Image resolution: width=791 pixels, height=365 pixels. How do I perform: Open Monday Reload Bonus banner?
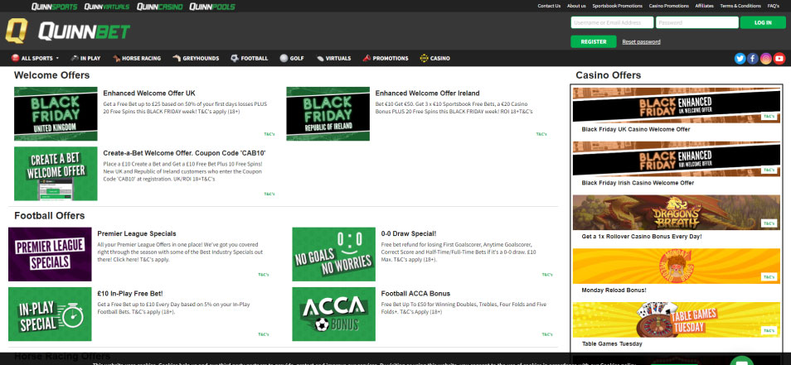click(677, 266)
